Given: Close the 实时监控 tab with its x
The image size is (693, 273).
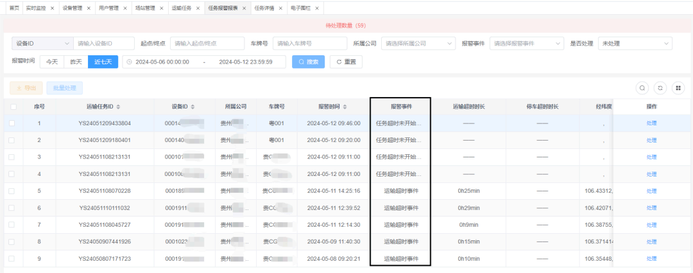Looking at the screenshot, I should pos(53,8).
